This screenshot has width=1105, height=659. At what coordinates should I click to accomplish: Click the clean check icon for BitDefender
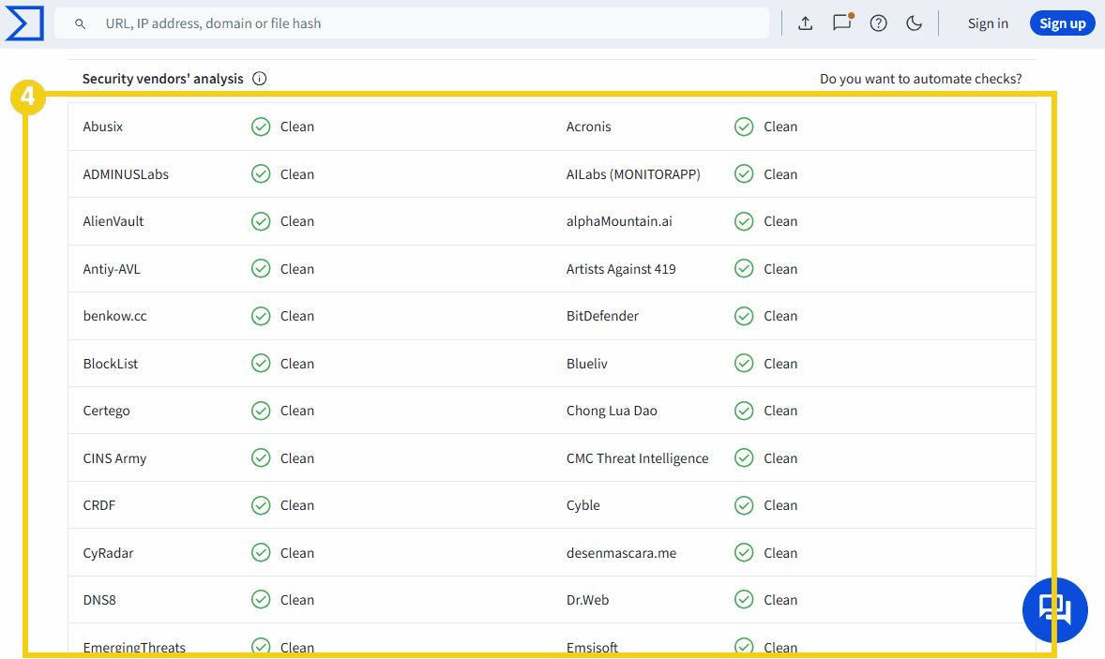(744, 316)
